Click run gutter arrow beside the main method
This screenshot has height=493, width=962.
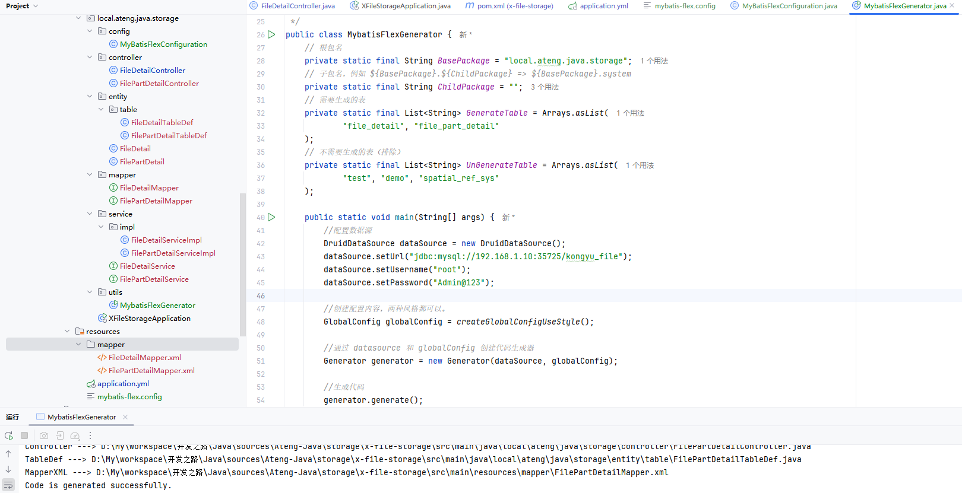[x=271, y=217]
